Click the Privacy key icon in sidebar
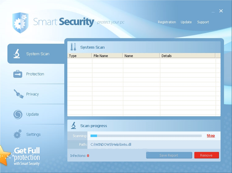The width and height of the screenshot is (232, 173). tap(18, 94)
